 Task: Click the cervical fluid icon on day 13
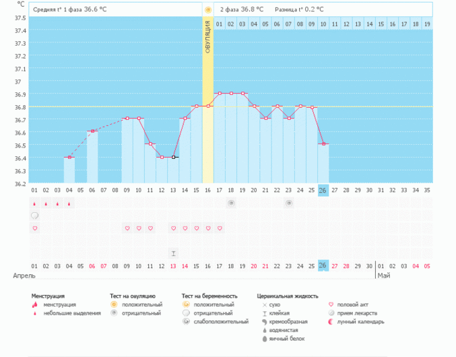pos(173,253)
